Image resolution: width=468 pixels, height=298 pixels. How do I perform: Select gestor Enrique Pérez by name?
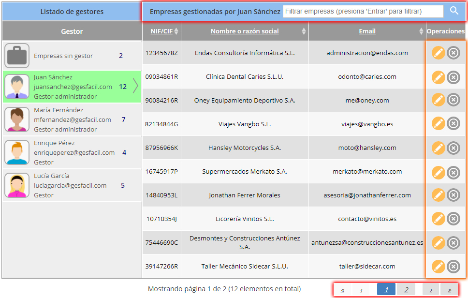pyautogui.click(x=54, y=143)
